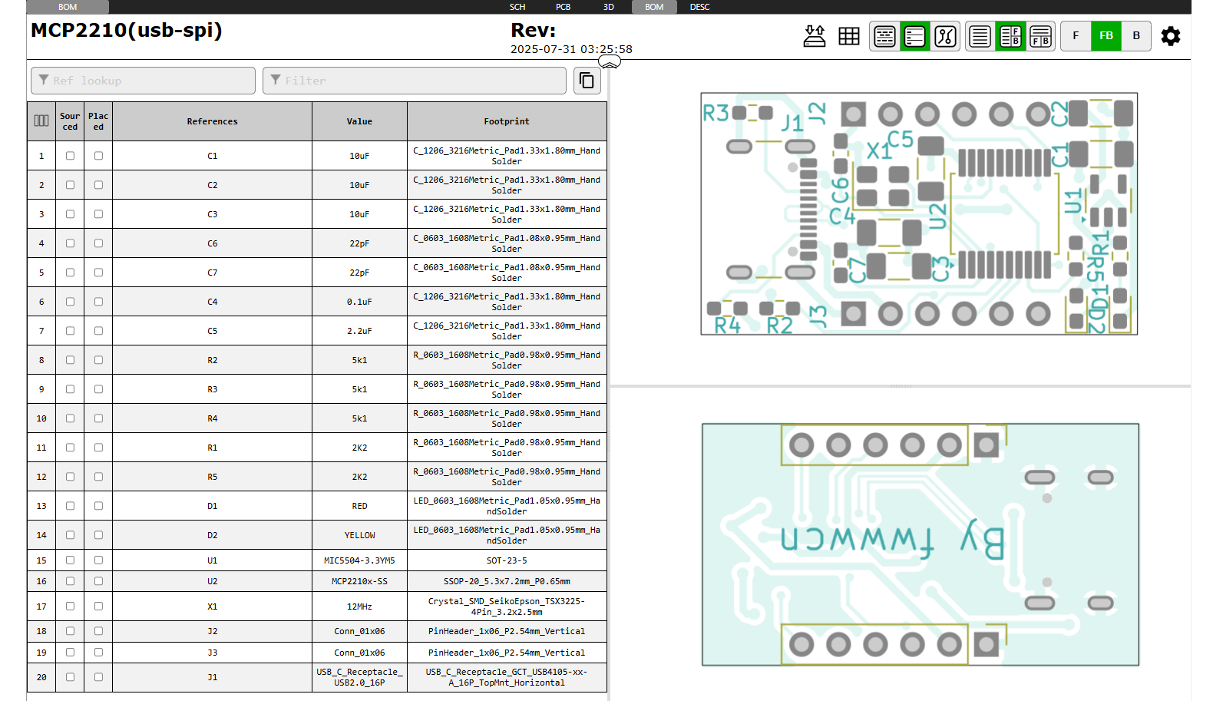This screenshot has width=1223, height=714.
Task: Check Sourced for U1 regulator
Action: (70, 560)
